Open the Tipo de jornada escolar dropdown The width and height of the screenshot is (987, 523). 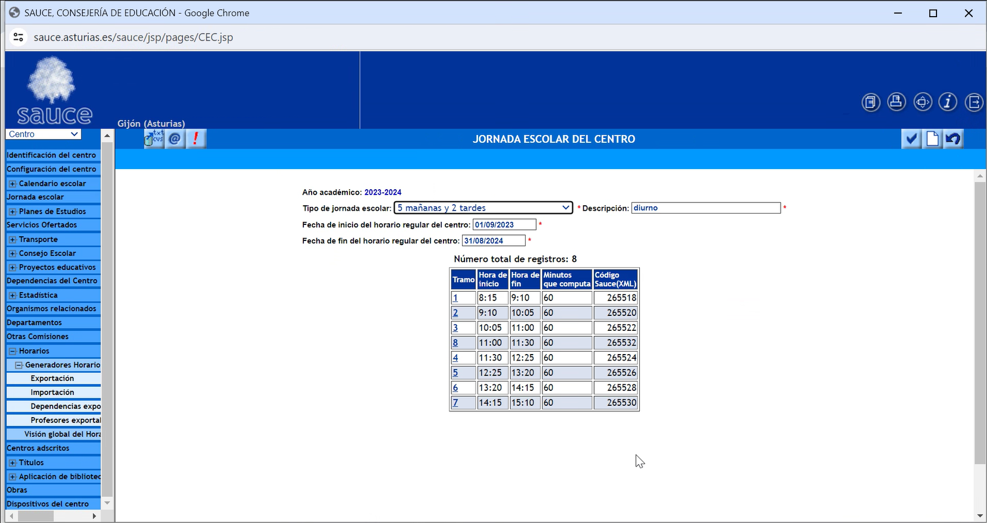coord(483,208)
